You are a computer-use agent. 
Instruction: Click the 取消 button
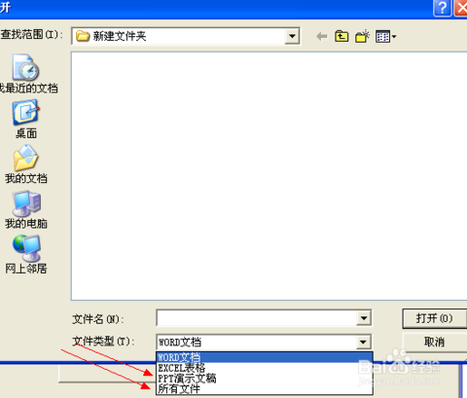[x=435, y=342]
